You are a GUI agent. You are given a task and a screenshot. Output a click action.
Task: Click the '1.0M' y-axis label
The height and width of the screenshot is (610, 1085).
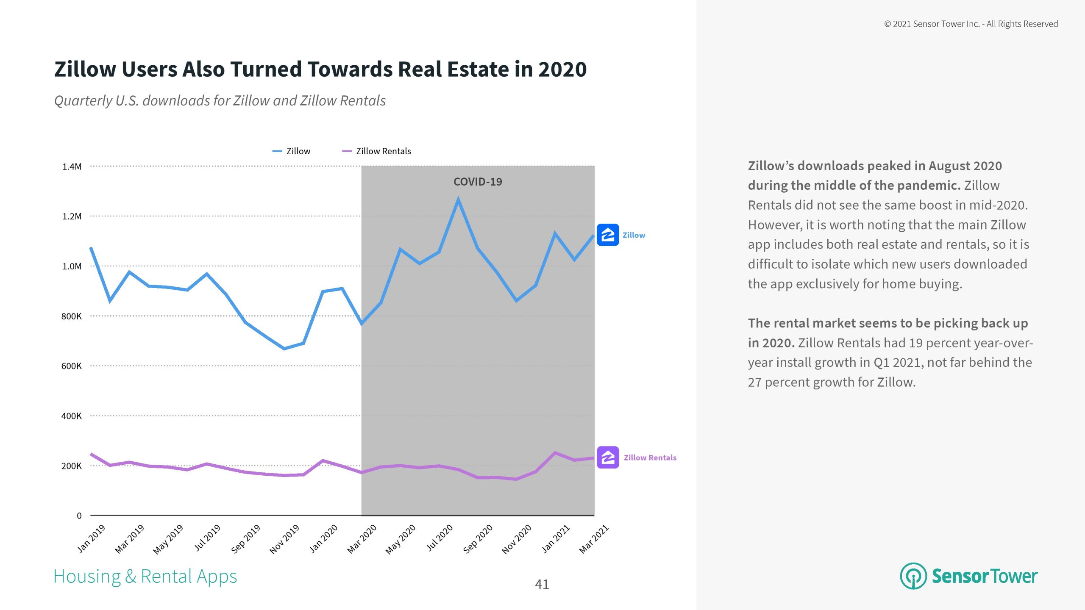(72, 266)
